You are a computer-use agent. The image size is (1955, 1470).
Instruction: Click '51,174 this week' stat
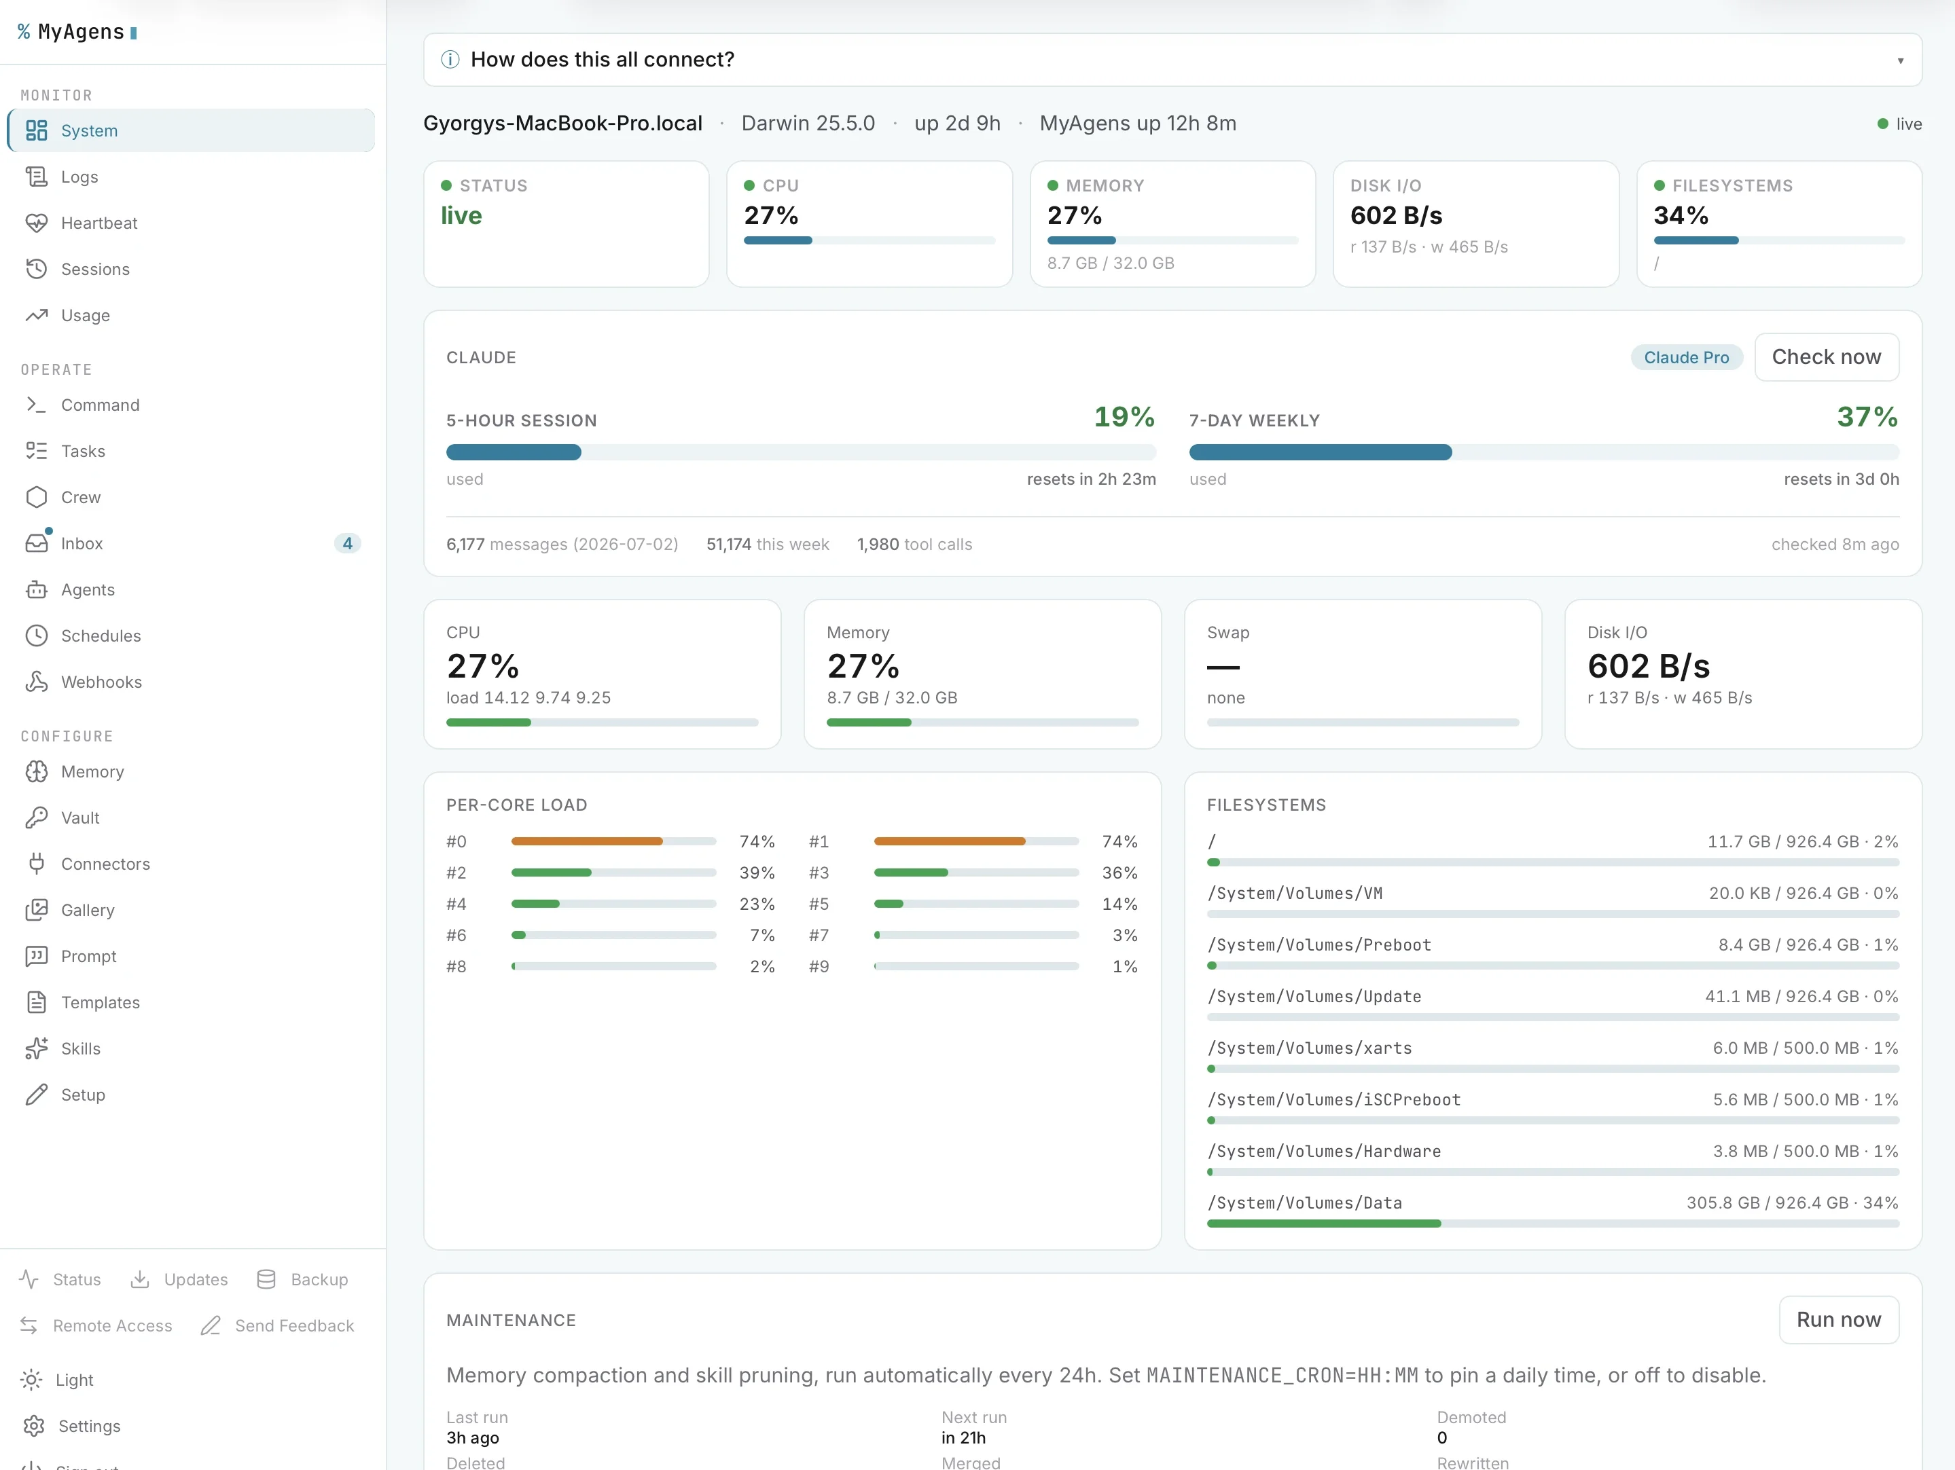pos(767,544)
